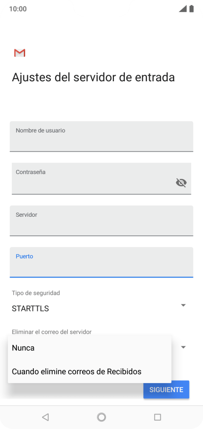Toggle password visibility eye icon

[181, 182]
